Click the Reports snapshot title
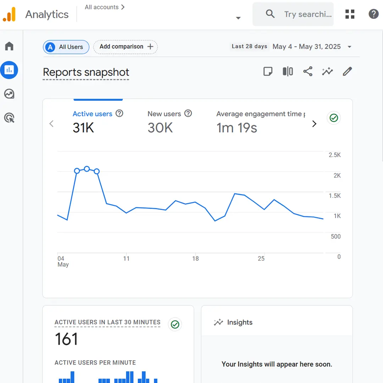This screenshot has height=383, width=383. click(x=86, y=72)
